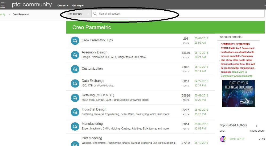This screenshot has width=266, height=146.
Task: Click the 8227 posts count
Action: 186,110
